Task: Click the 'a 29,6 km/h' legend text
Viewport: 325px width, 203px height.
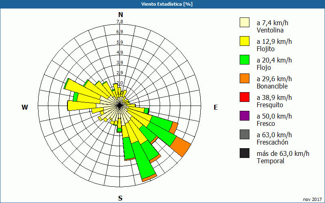Action: click(x=274, y=79)
